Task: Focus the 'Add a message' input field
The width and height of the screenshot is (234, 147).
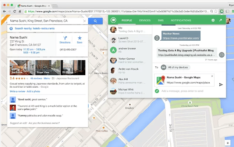Action: [188, 91]
